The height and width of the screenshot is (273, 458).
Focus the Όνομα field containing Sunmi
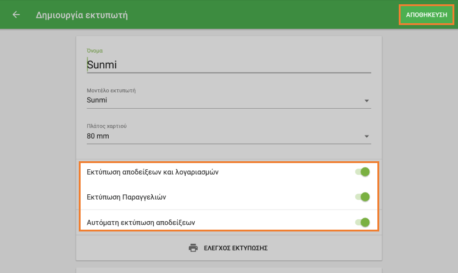(228, 65)
